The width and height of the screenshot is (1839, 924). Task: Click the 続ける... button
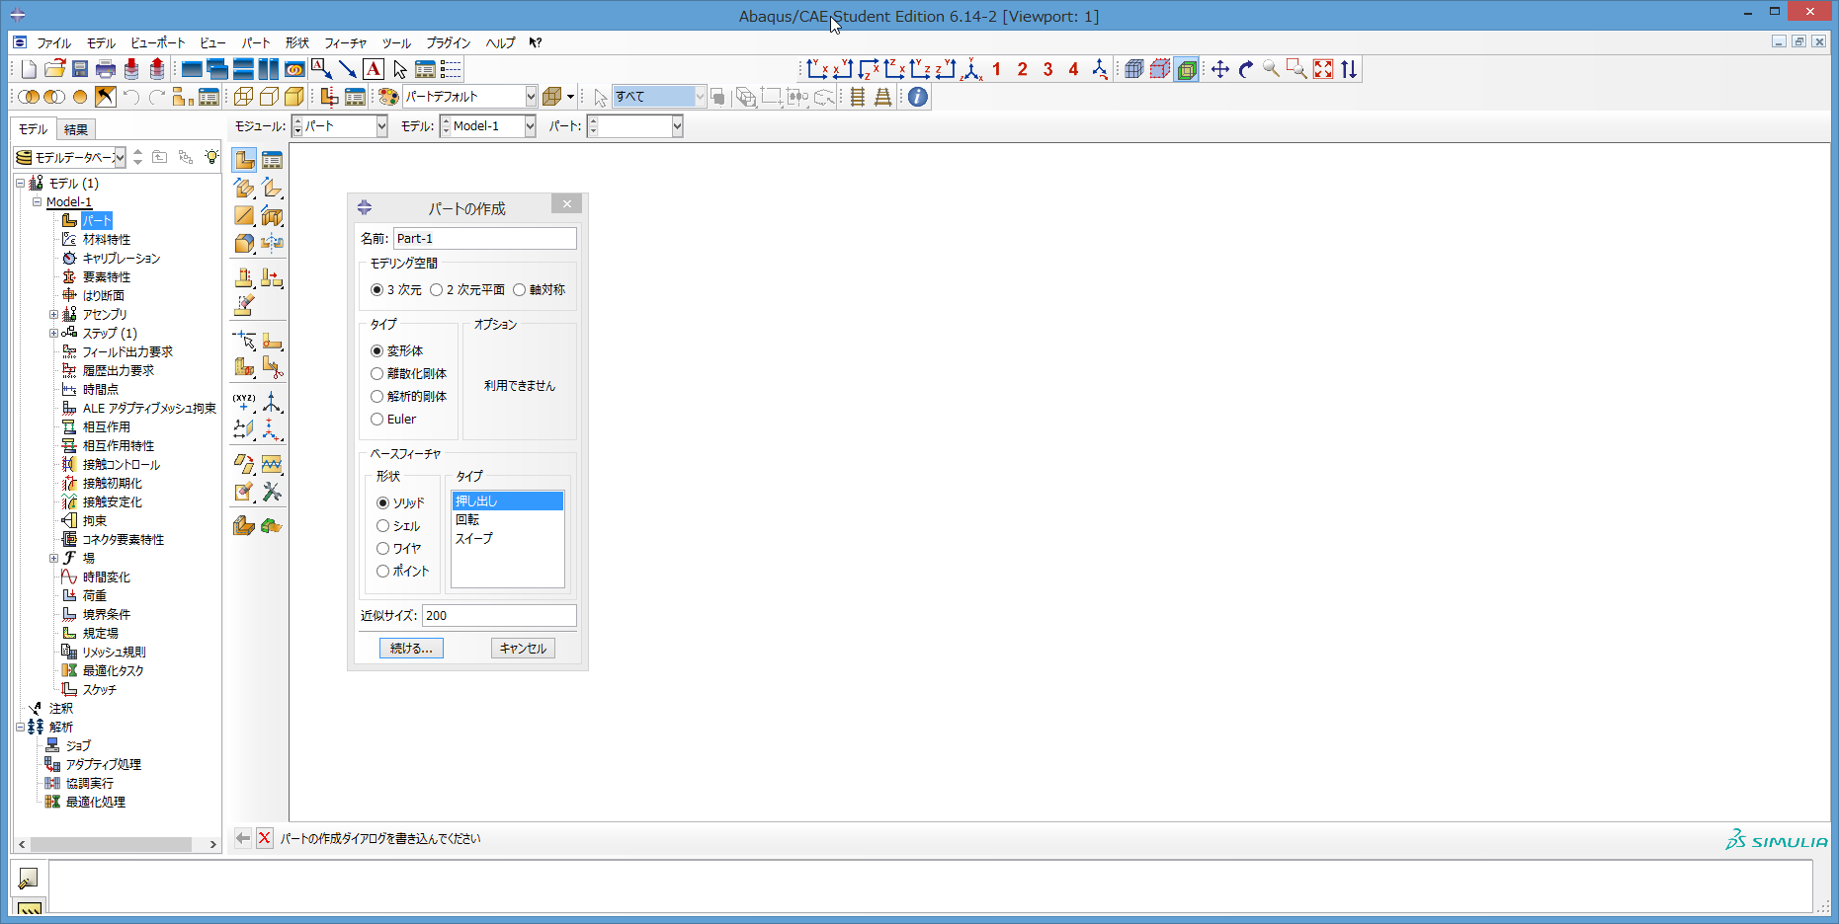(411, 649)
